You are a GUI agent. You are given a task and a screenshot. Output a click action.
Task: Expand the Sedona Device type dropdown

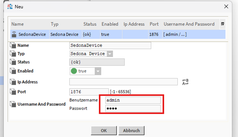point(110,54)
